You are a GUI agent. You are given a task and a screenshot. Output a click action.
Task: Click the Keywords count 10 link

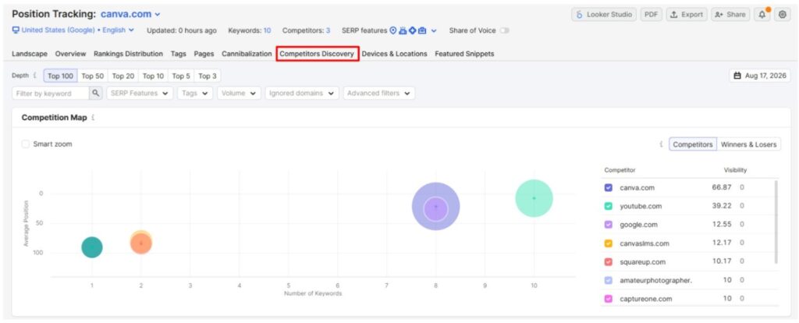pyautogui.click(x=267, y=30)
